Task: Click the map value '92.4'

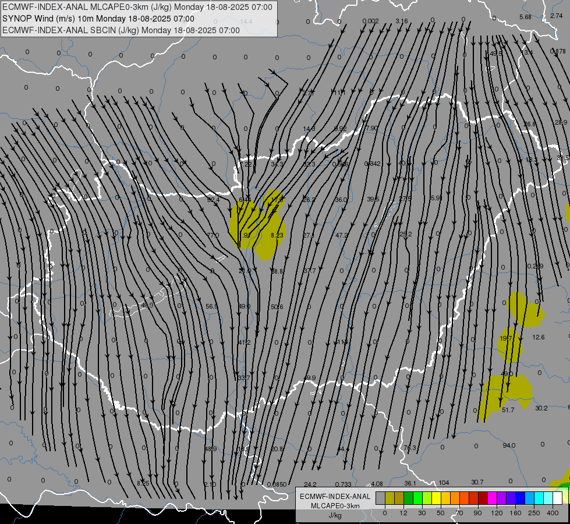Action: click(x=214, y=200)
